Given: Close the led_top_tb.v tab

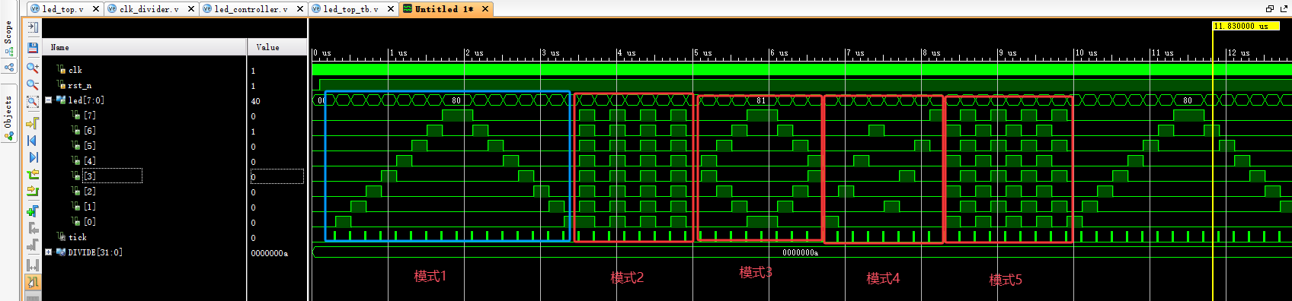Looking at the screenshot, I should [391, 9].
